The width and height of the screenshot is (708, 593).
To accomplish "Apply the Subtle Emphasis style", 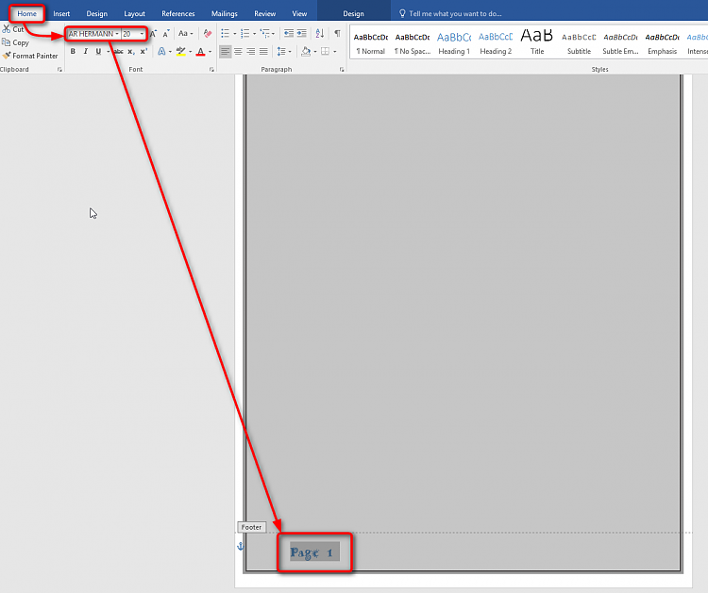I will coord(620,43).
